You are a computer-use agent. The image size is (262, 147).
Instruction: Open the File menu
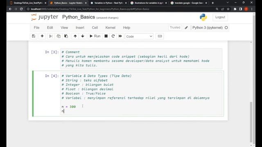[x=36, y=28]
